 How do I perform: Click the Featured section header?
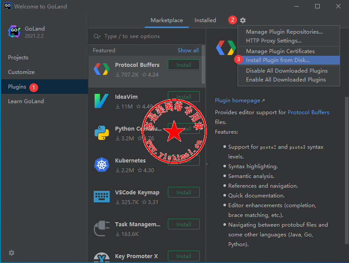[104, 50]
